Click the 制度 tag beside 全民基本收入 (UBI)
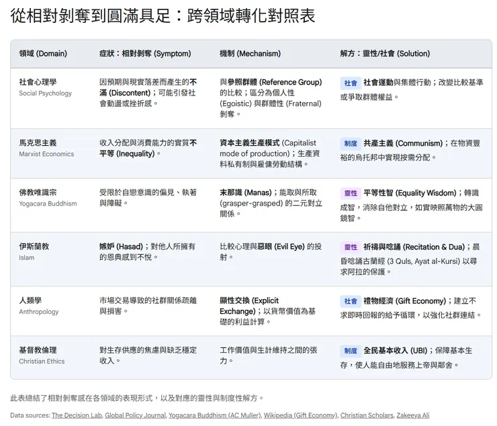 click(351, 351)
